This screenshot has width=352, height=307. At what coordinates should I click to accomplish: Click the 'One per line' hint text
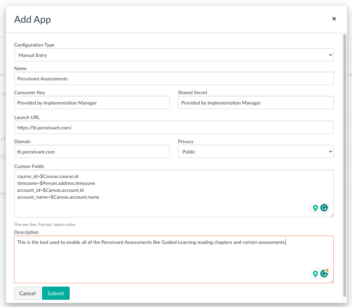pos(45,225)
